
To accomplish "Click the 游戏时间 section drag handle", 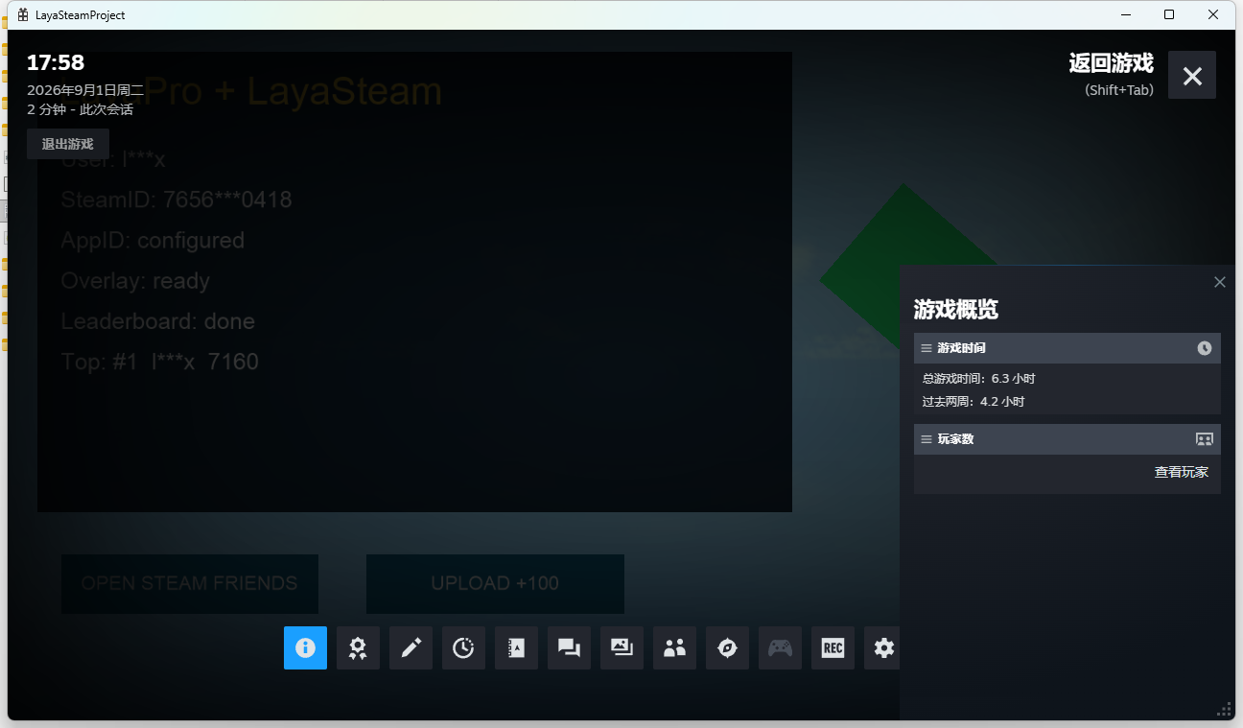I will (x=926, y=348).
